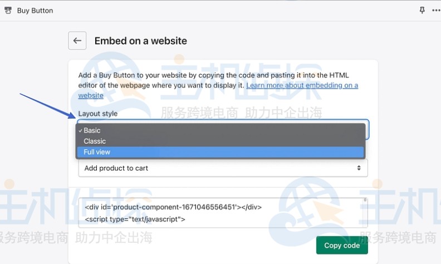
Task: Click the Copy code button
Action: click(x=342, y=245)
